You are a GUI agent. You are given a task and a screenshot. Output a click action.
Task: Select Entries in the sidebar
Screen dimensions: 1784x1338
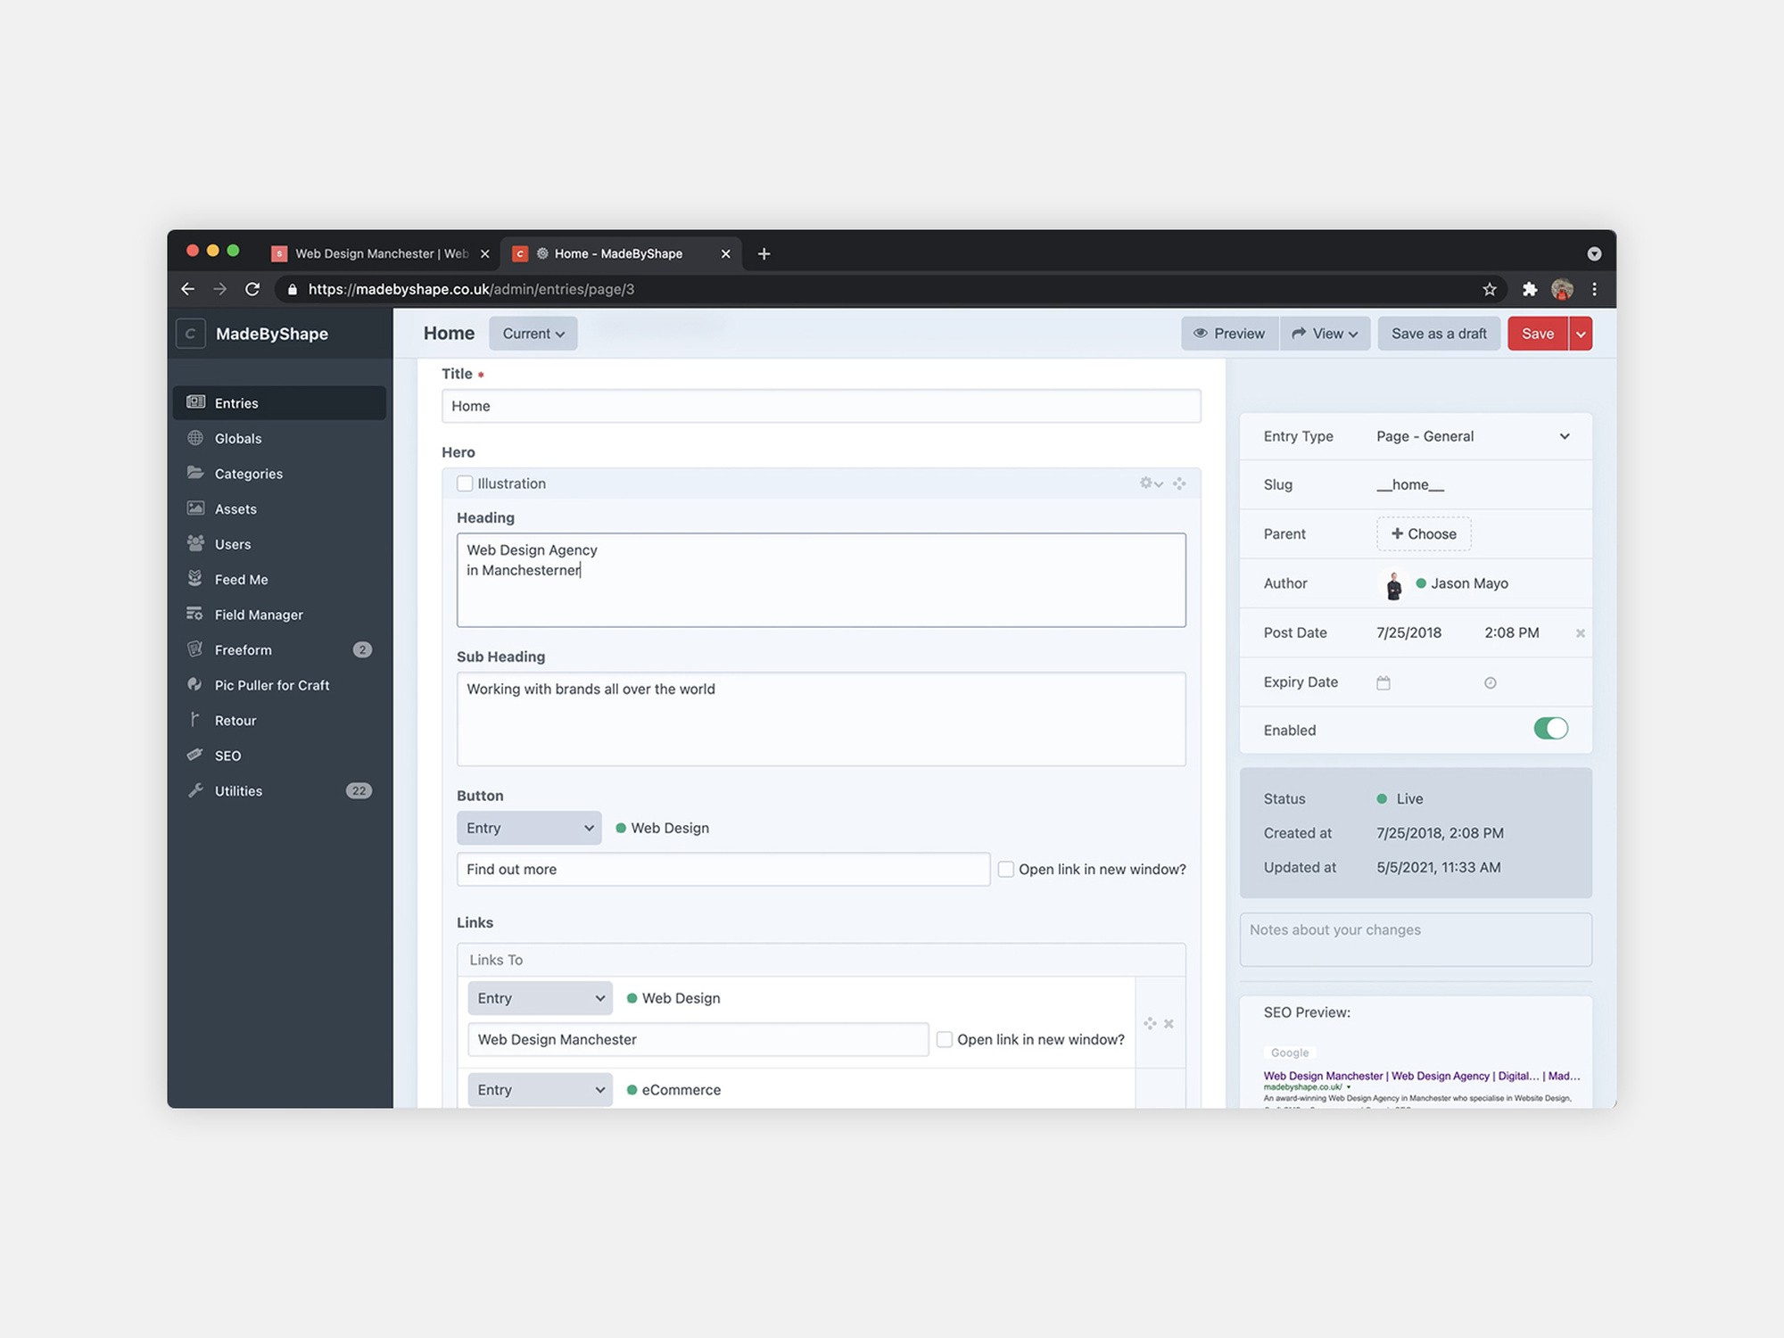click(x=235, y=402)
